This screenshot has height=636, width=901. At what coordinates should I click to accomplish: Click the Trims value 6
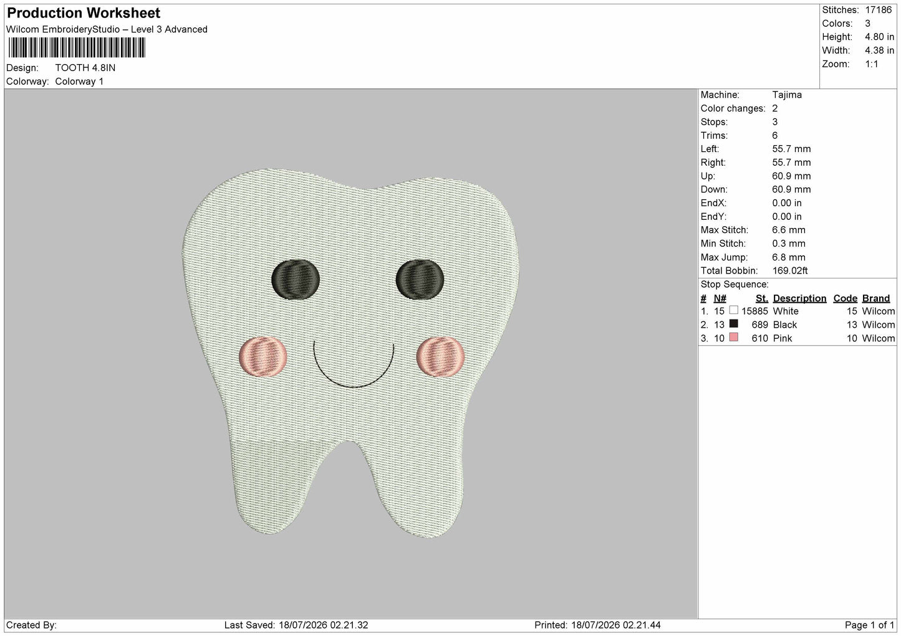coord(775,136)
